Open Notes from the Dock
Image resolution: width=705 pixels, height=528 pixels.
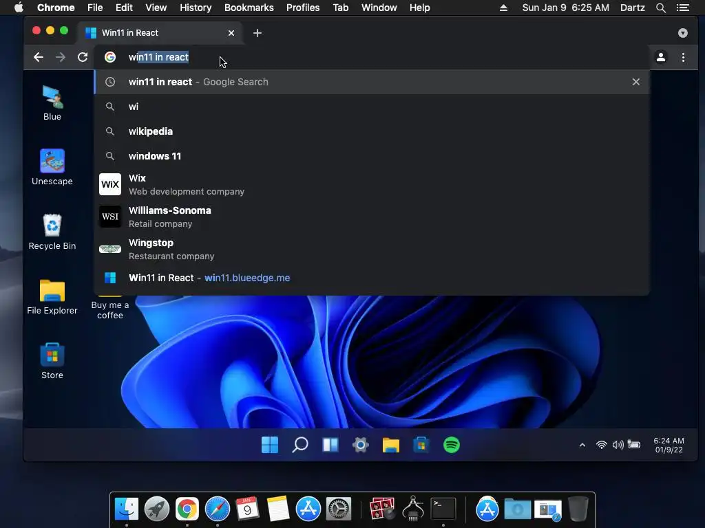pyautogui.click(x=278, y=509)
